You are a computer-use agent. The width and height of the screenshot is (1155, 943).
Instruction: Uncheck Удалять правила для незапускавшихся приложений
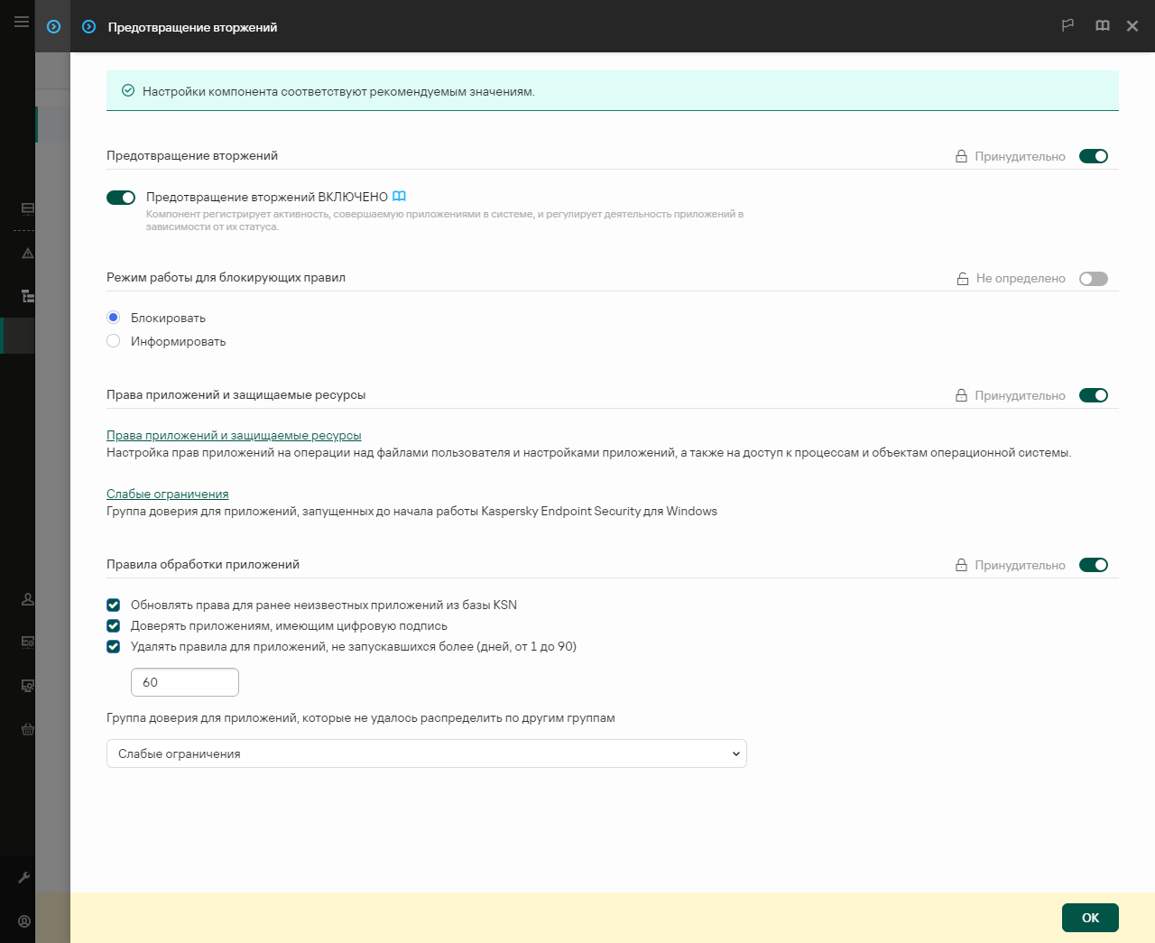click(113, 646)
